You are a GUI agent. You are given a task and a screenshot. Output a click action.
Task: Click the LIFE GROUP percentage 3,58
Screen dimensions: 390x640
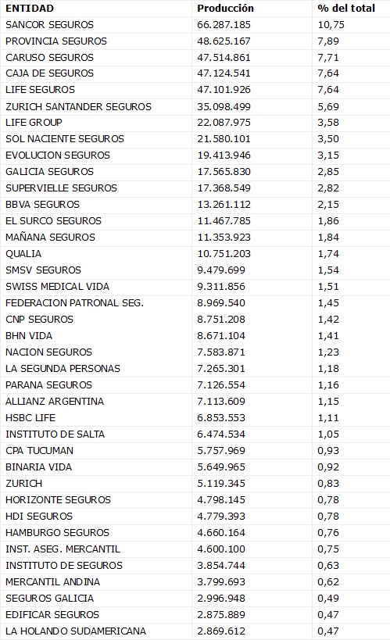pos(328,123)
